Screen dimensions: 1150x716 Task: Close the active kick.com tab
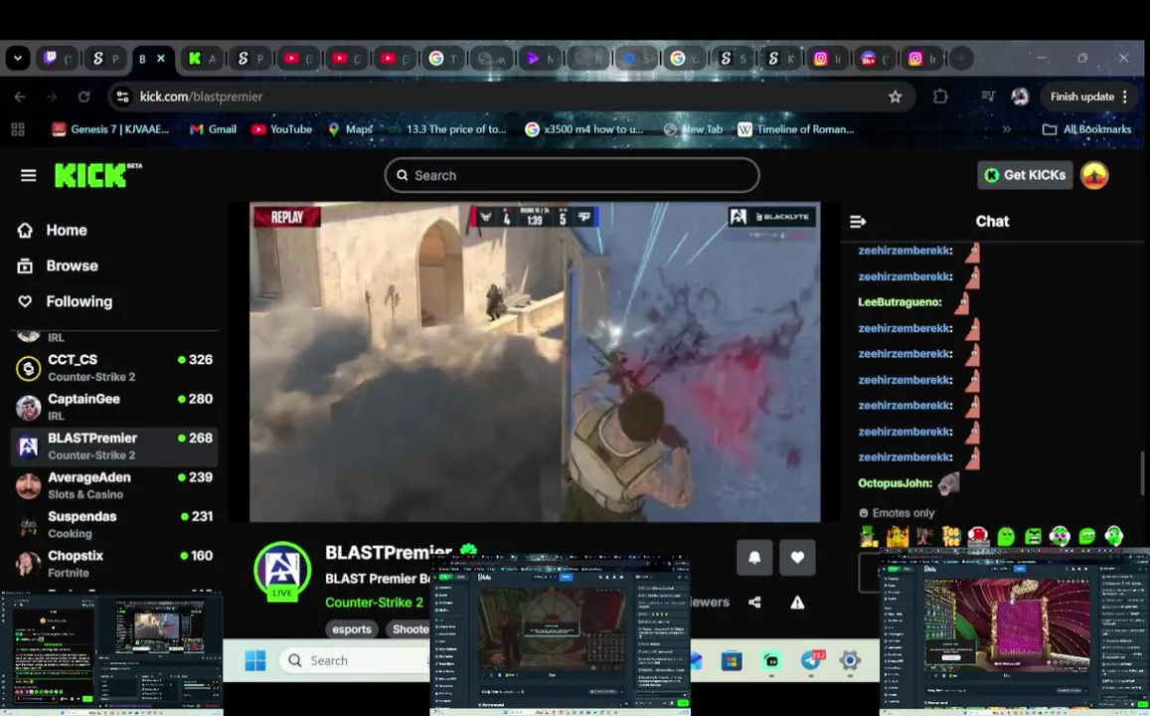pyautogui.click(x=161, y=59)
